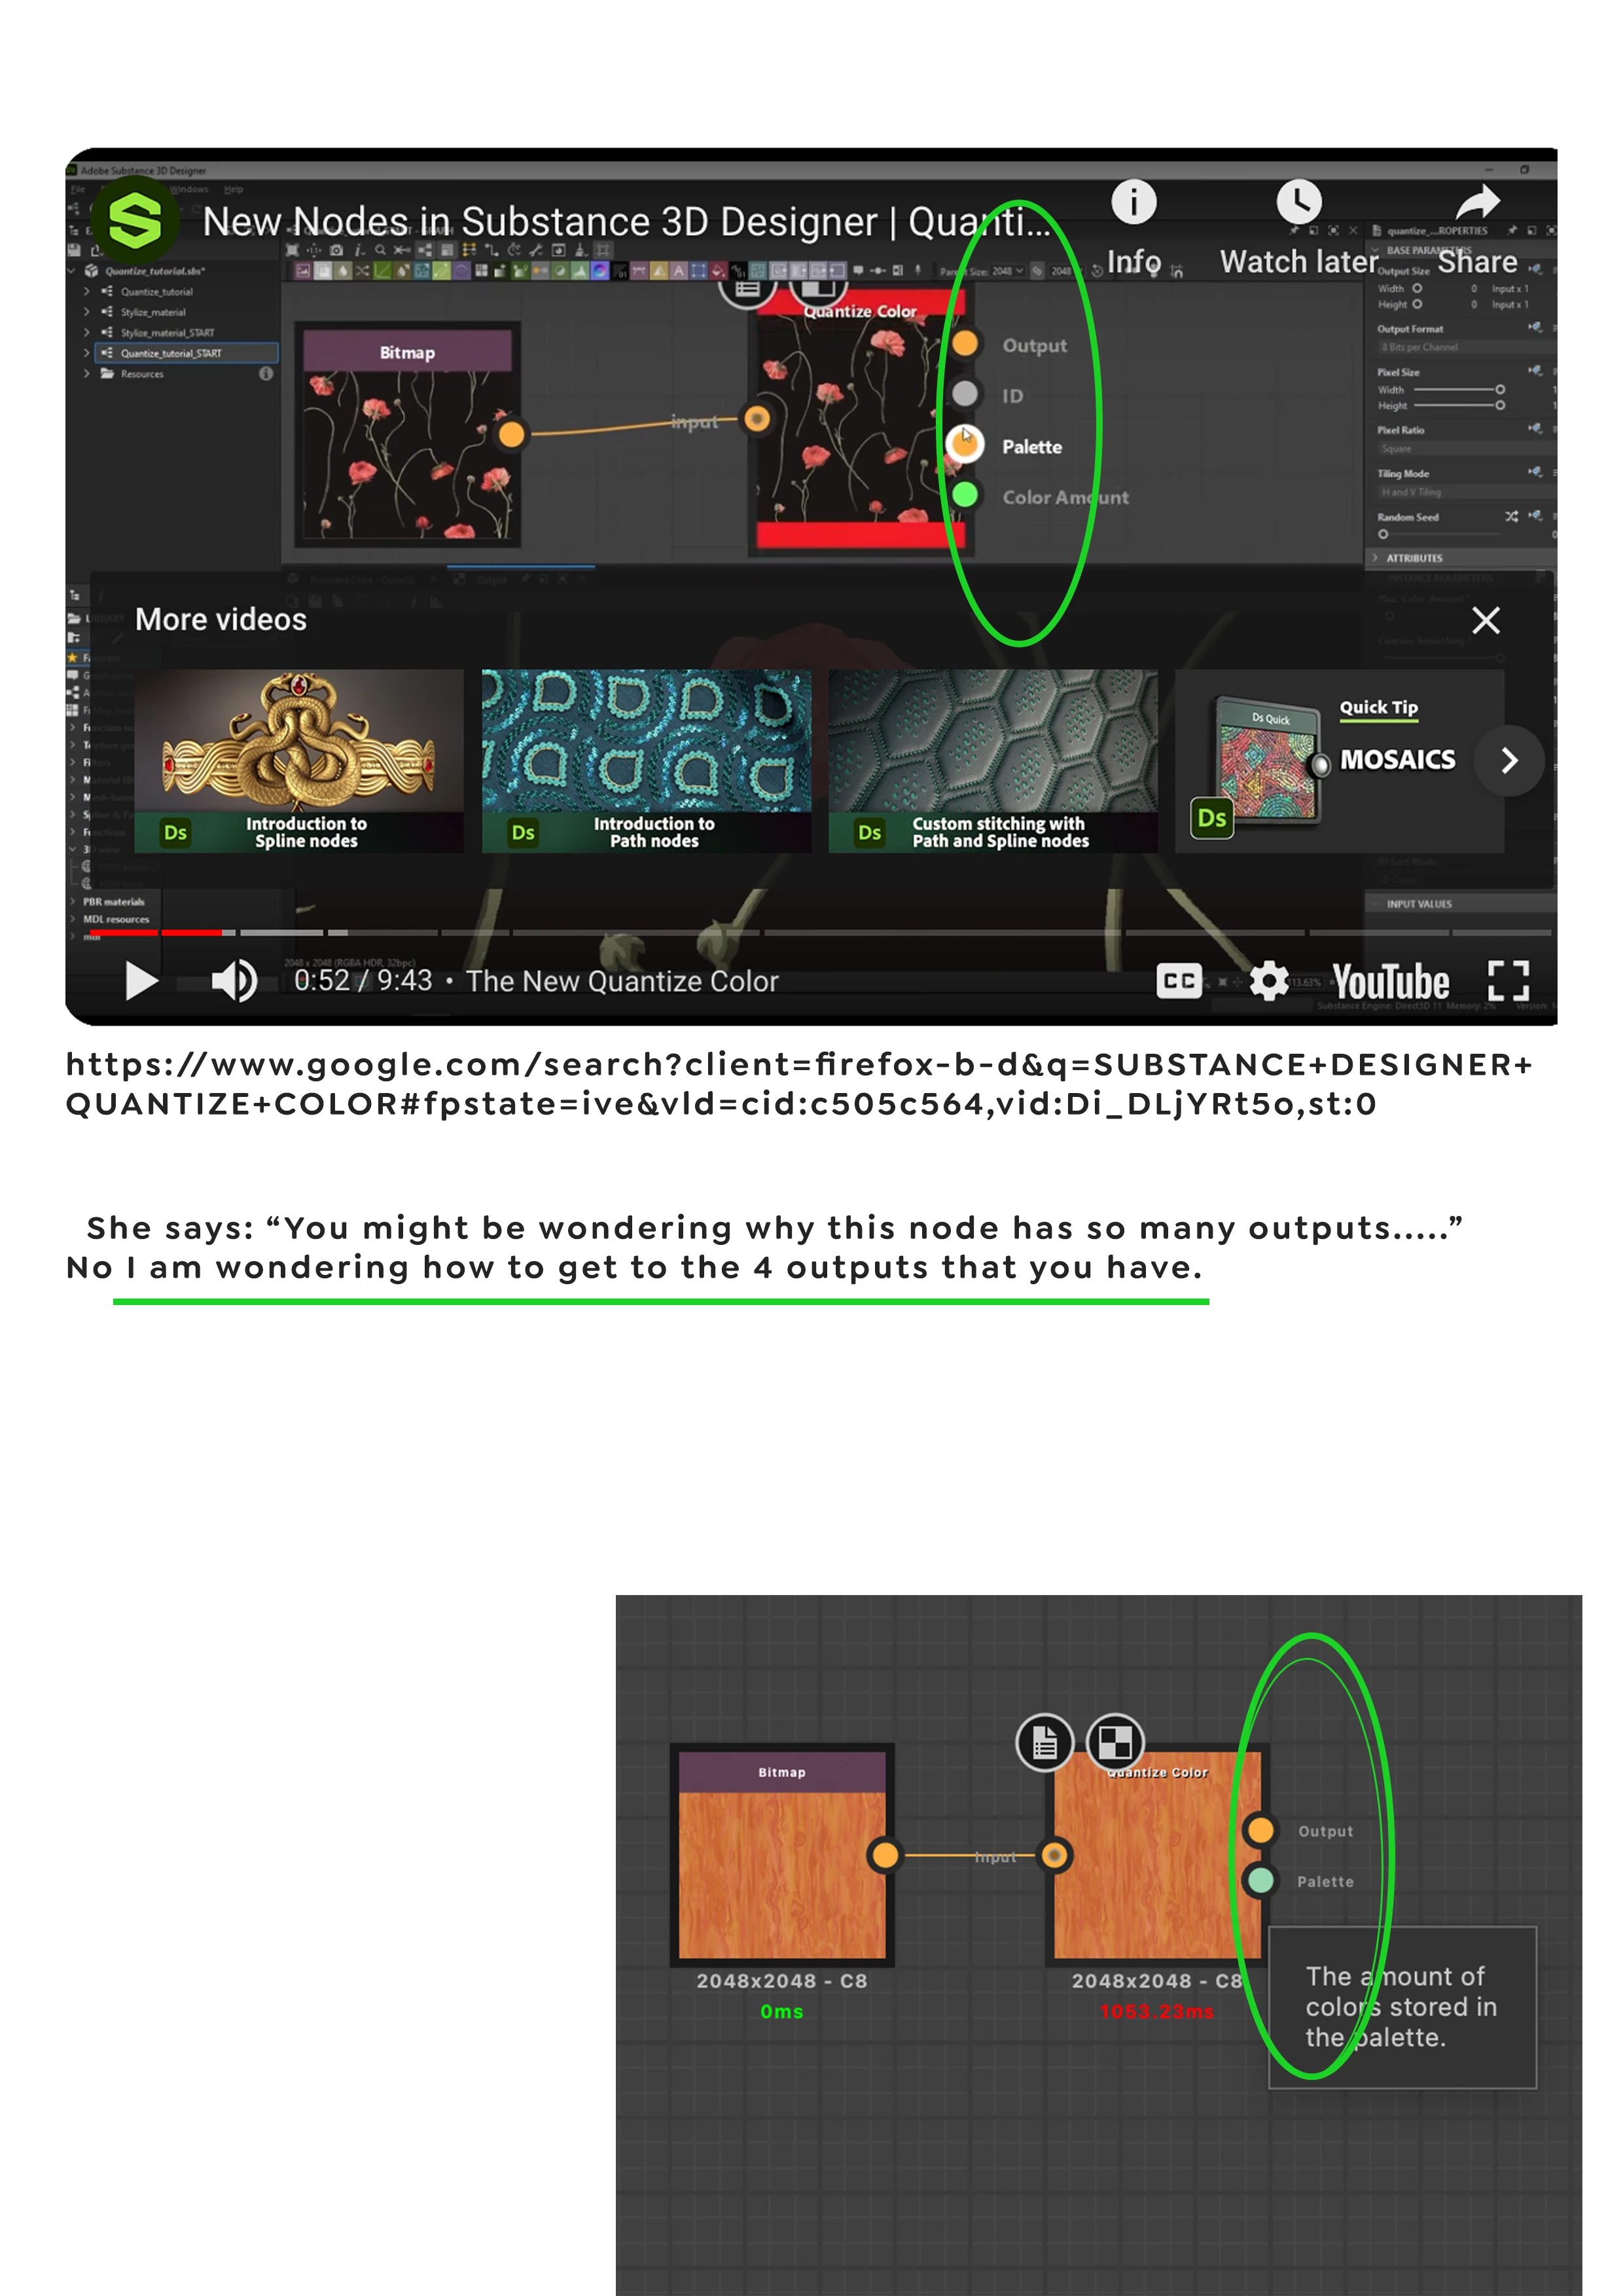This screenshot has height=2296, width=1623.
Task: Show next videos with the right chevron
Action: [x=1509, y=761]
